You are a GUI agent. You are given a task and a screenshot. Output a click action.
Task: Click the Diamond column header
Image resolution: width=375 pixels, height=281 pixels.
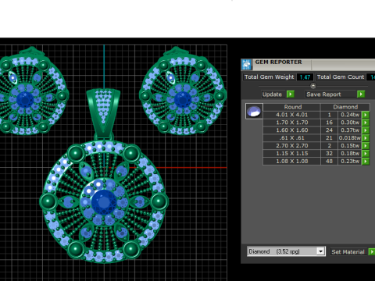coord(345,107)
